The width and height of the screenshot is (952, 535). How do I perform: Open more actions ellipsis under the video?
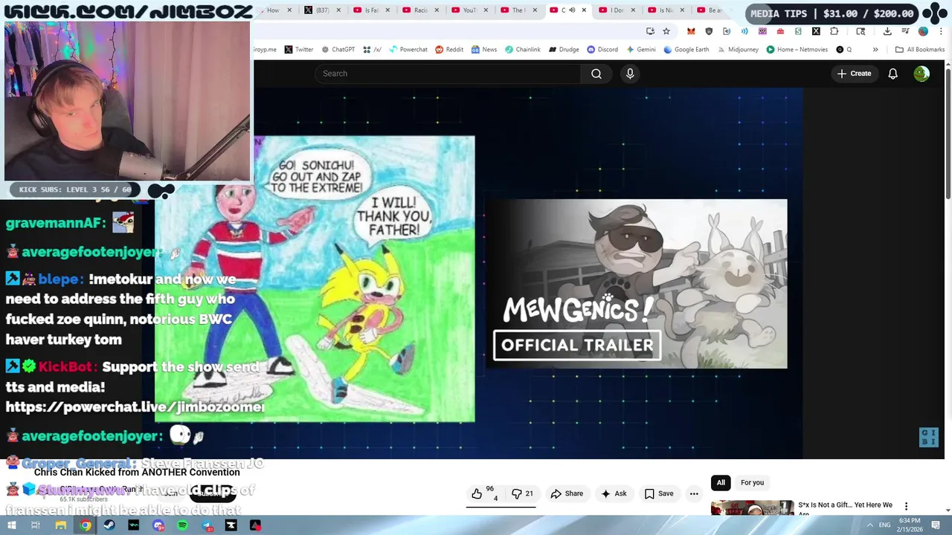tap(694, 493)
